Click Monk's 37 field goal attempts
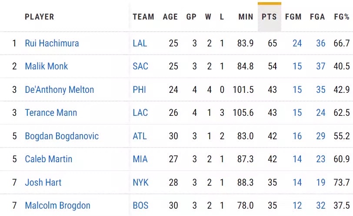 (x=321, y=66)
